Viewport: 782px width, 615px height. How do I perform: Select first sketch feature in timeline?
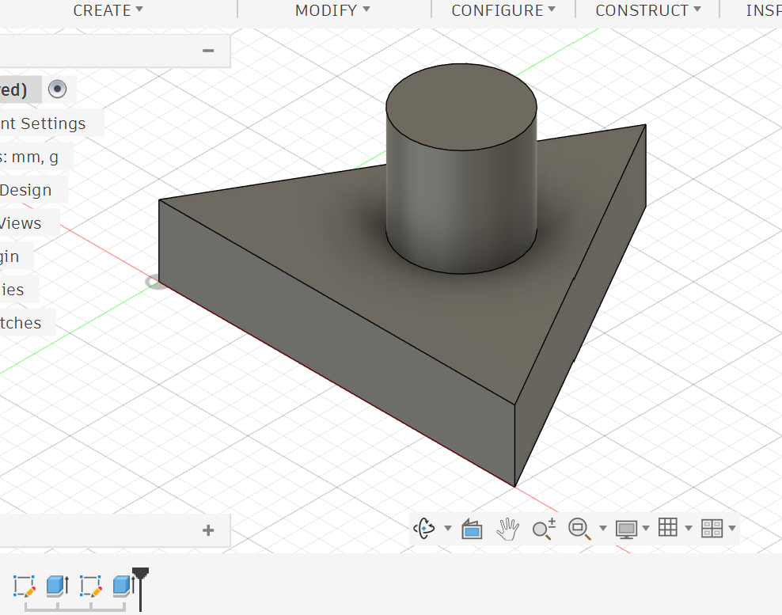point(25,586)
